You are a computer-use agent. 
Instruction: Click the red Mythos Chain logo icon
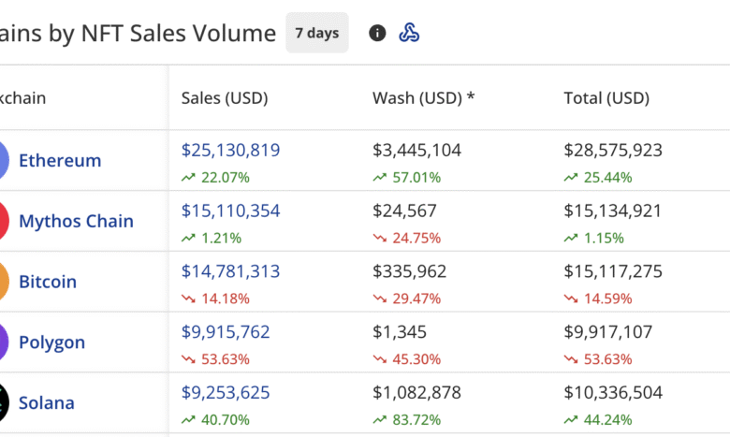(2, 221)
